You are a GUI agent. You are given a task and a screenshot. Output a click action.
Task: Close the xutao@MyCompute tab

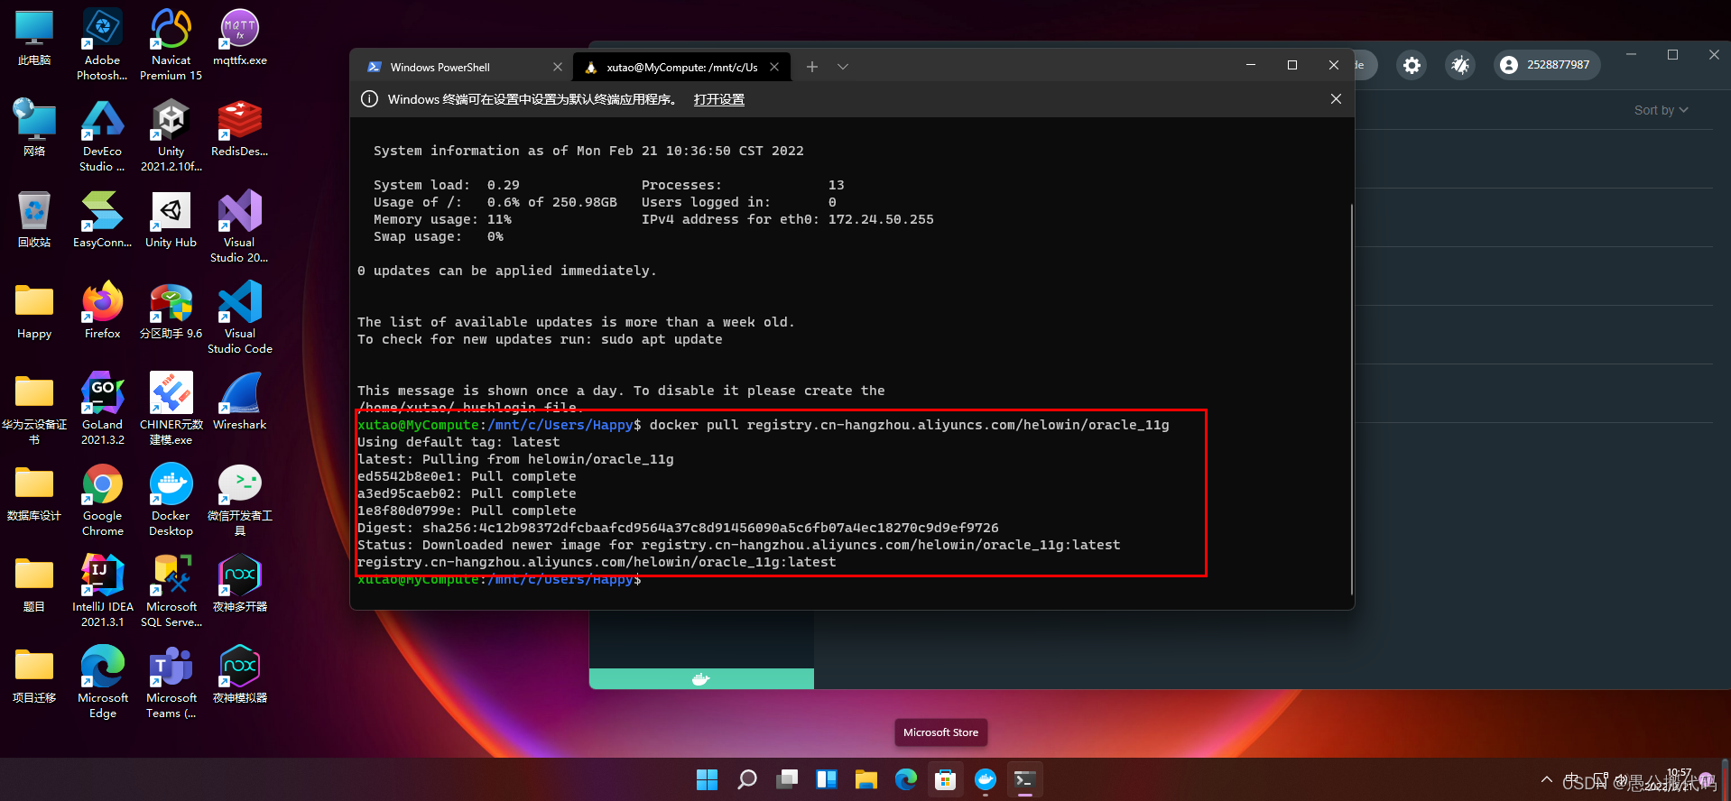tap(774, 67)
